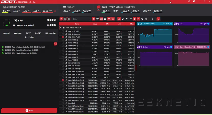Click the Normal mode label
This screenshot has height=115, width=212.
click(x=6, y=33)
